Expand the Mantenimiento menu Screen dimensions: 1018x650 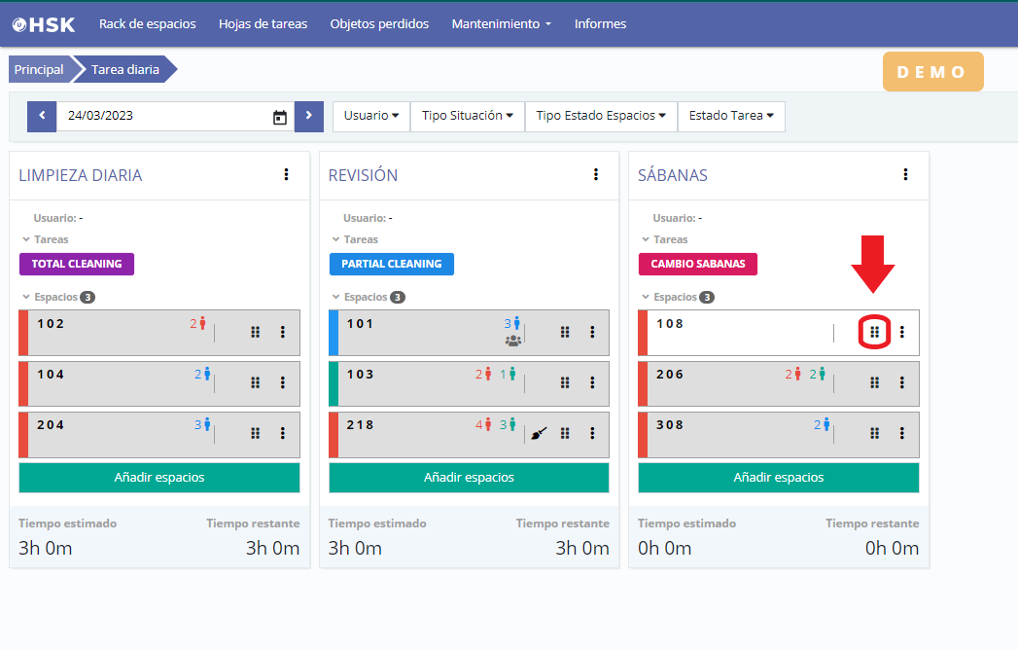(x=501, y=24)
